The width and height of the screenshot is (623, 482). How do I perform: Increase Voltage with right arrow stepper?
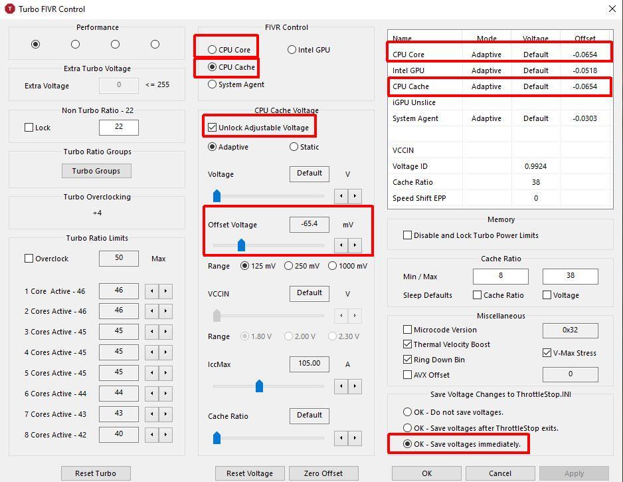pos(355,196)
